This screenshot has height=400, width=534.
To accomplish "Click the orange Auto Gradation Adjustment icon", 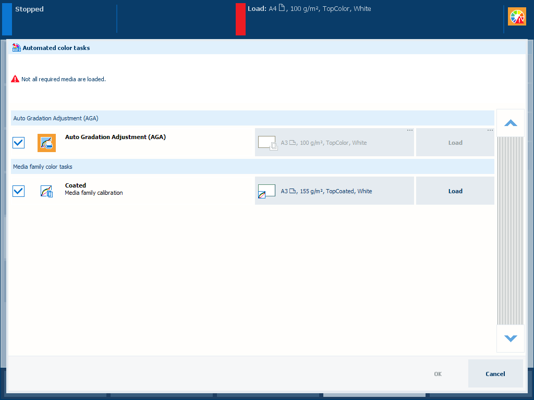I will [x=46, y=143].
